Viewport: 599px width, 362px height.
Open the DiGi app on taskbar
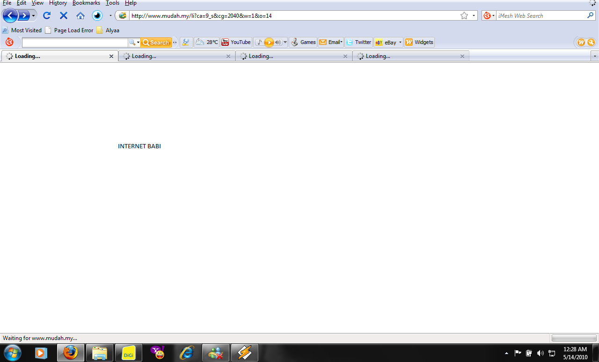(128, 353)
